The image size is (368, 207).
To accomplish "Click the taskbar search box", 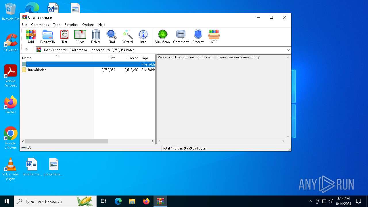I will click(55, 201).
